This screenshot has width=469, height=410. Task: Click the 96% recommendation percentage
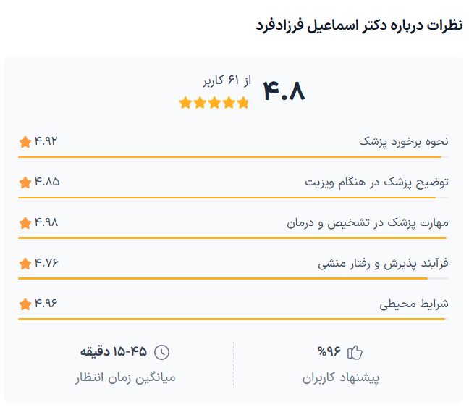coord(329,352)
